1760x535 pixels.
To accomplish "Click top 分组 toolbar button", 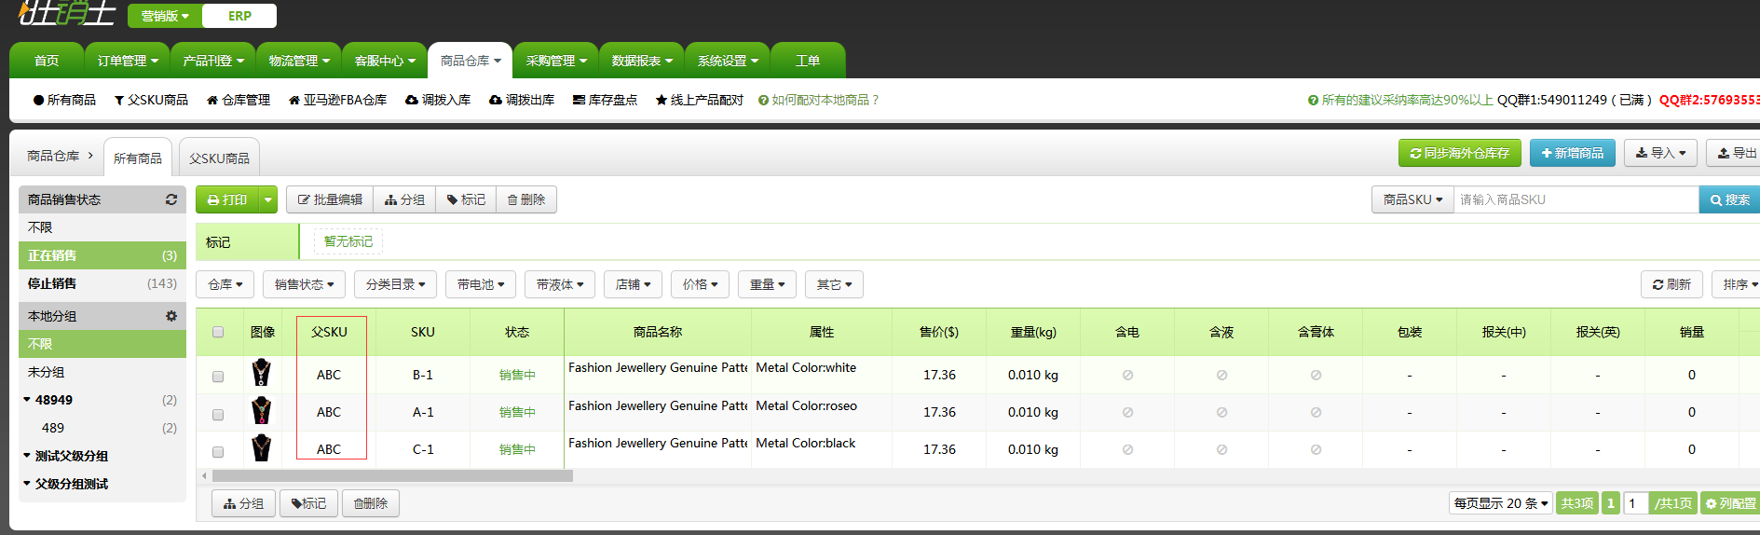I will pyautogui.click(x=404, y=199).
